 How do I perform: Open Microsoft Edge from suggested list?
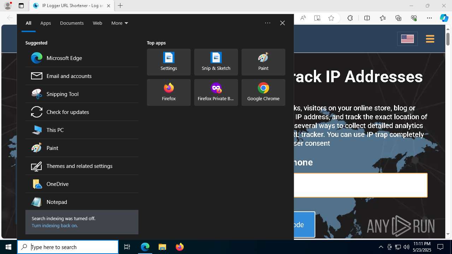coord(82,58)
